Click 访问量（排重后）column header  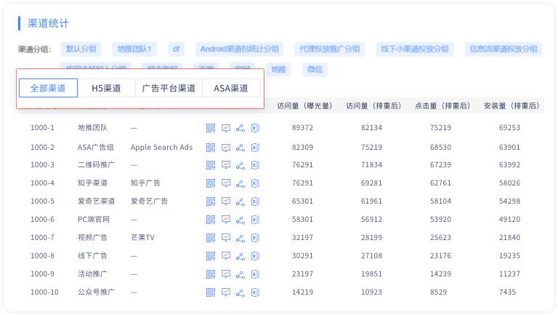[x=373, y=105]
